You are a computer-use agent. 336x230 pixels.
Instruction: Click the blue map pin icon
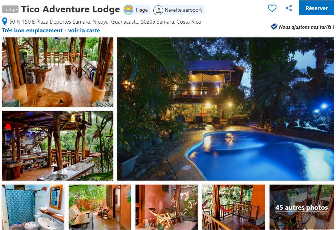[4, 21]
